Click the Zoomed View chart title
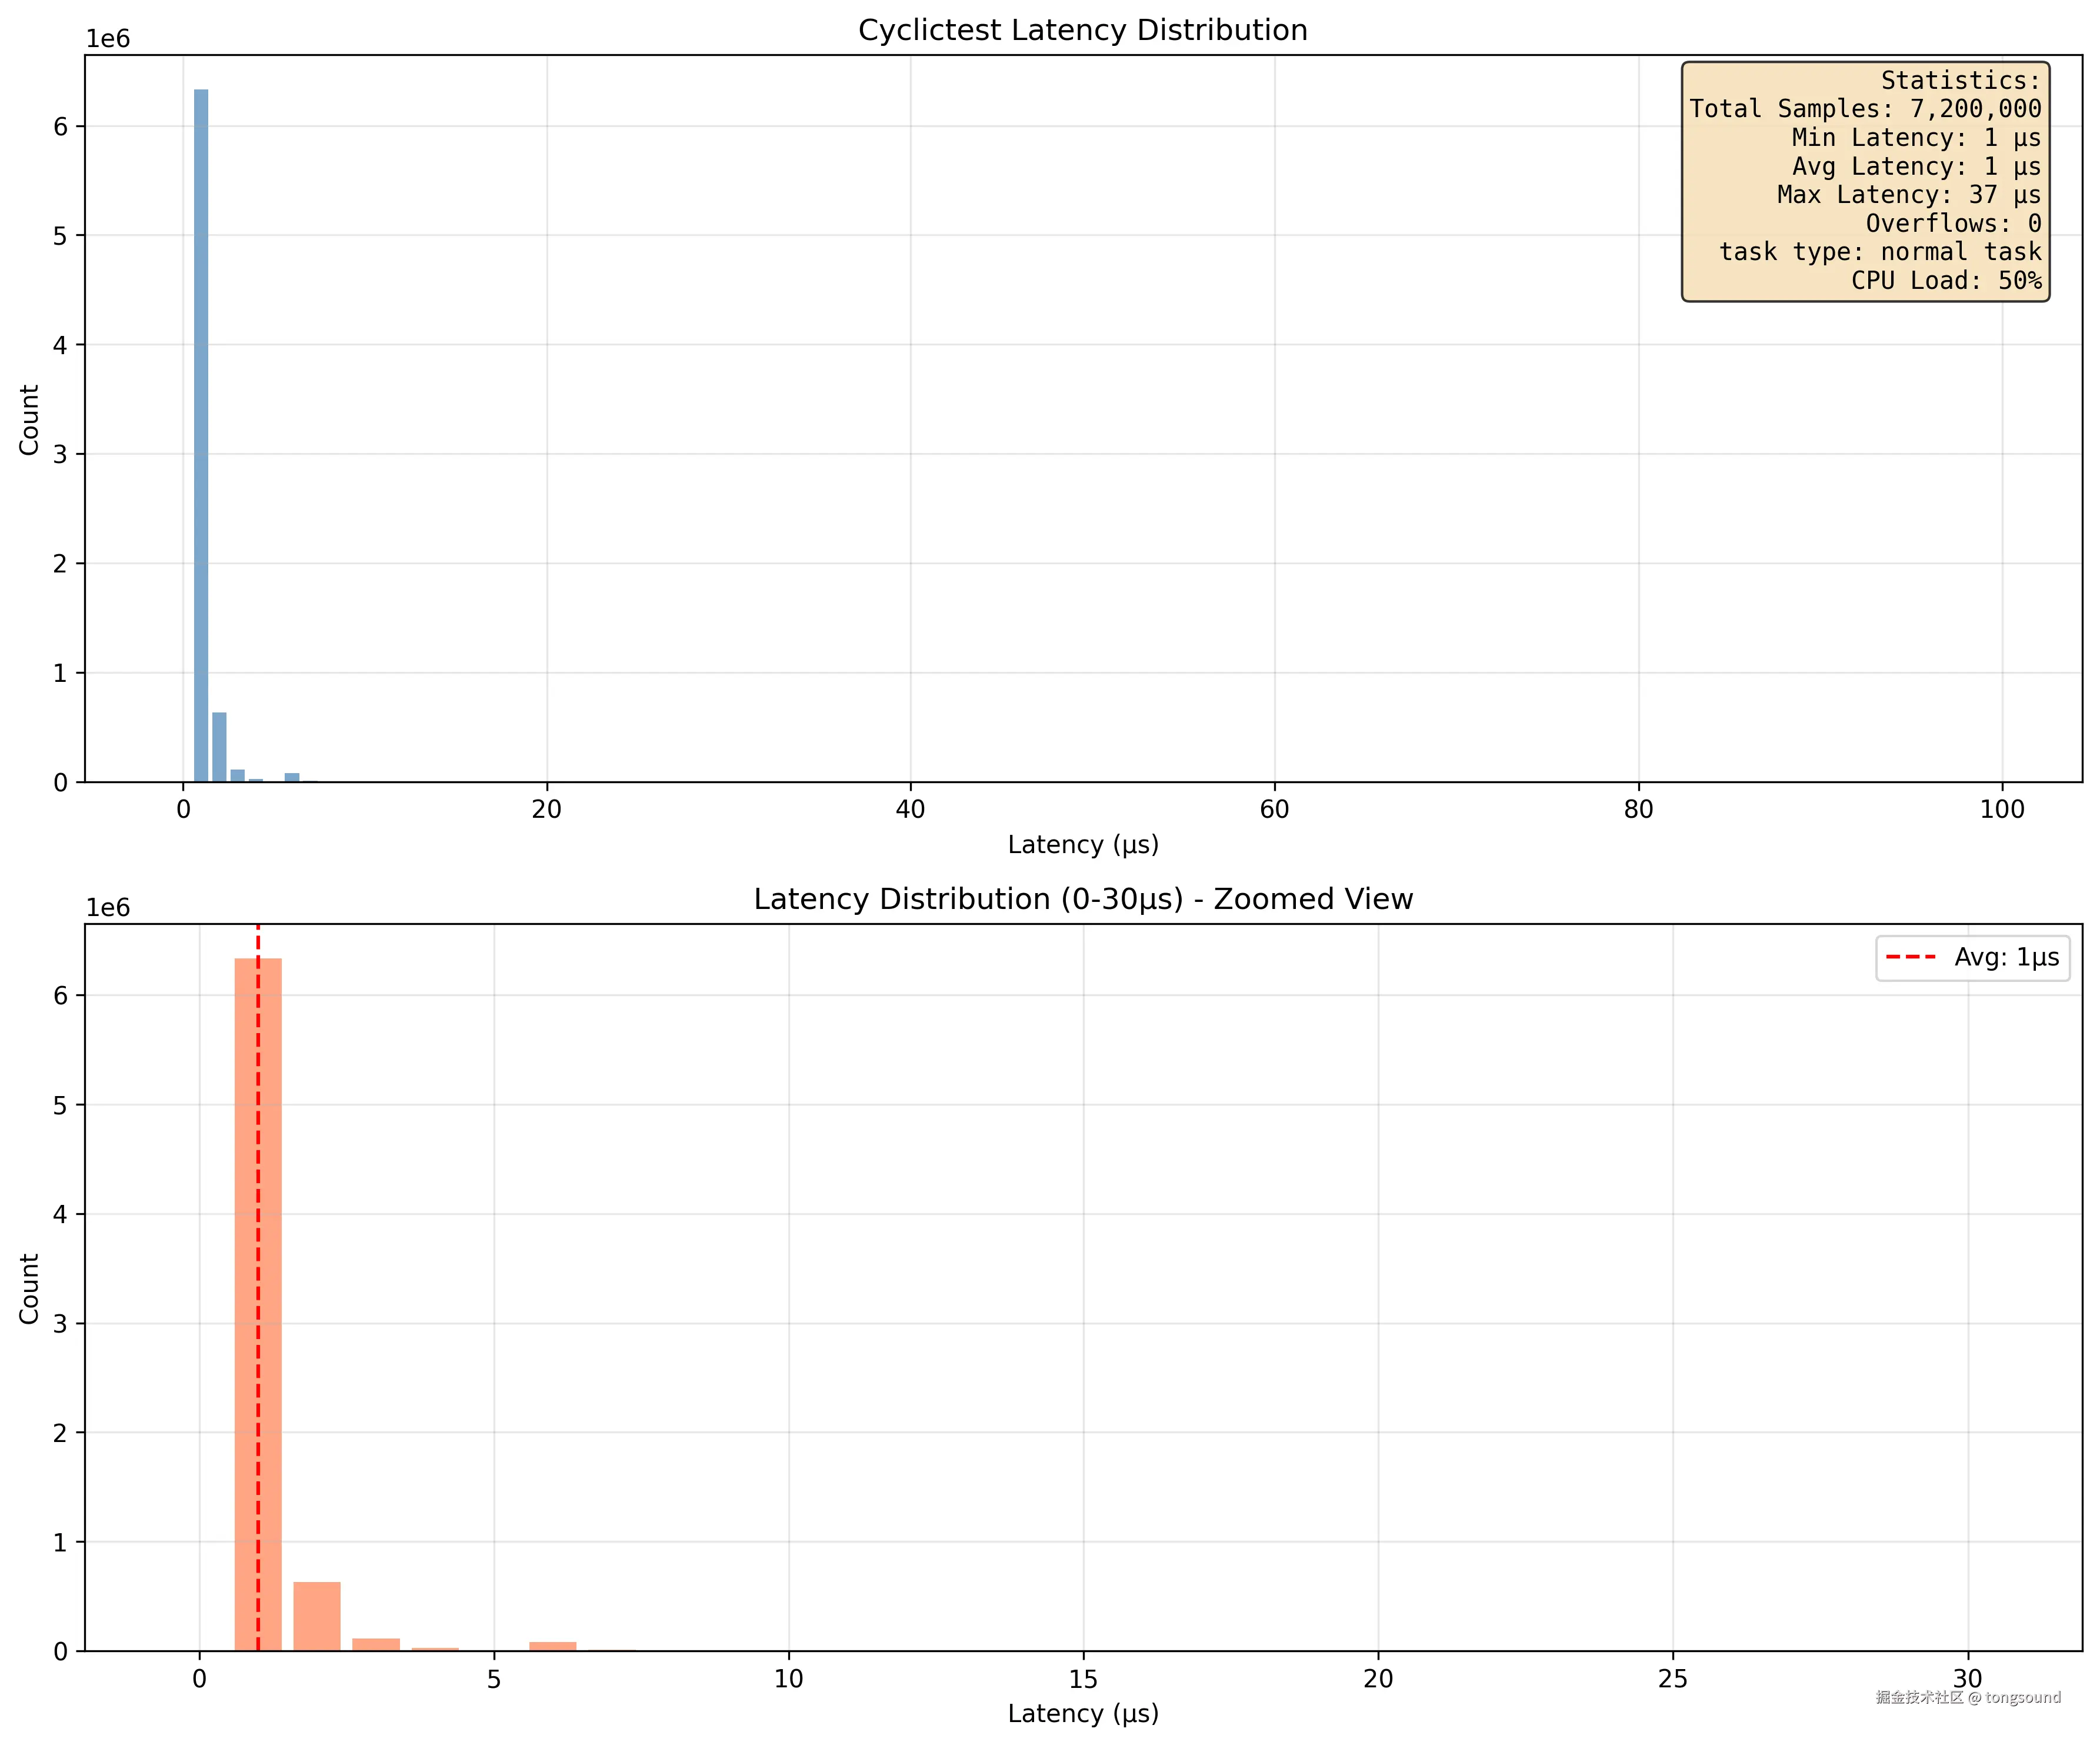This screenshot has height=1745, width=2100. (1082, 899)
